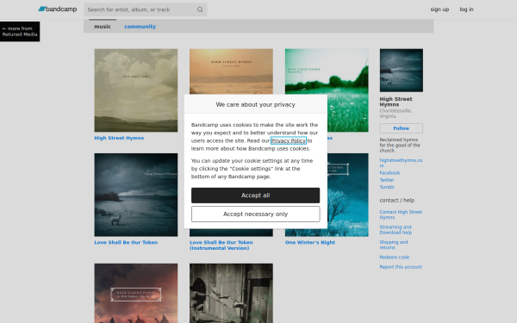The width and height of the screenshot is (517, 323).
Task: Follow High Street Hymns
Action: click(402, 128)
